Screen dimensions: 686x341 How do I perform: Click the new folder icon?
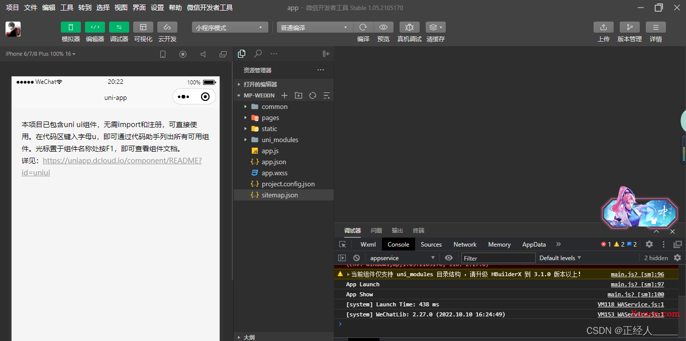[299, 95]
